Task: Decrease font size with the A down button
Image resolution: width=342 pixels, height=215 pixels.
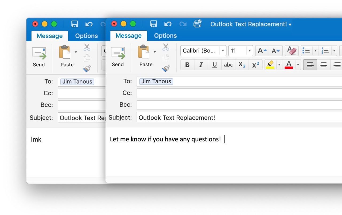Action: [276, 51]
